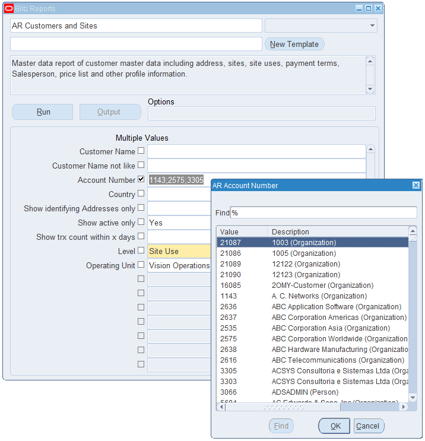Image resolution: width=425 pixels, height=441 pixels.
Task: Select row 3066 ADSADMIN (Person)
Action: tap(312, 392)
